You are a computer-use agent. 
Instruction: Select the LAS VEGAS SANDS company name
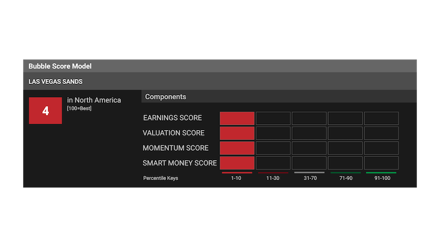[x=56, y=82]
